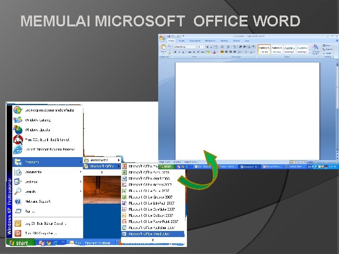Switch to the Insert ribbon tab
Screen dimensions: 339x254
pos(181,41)
